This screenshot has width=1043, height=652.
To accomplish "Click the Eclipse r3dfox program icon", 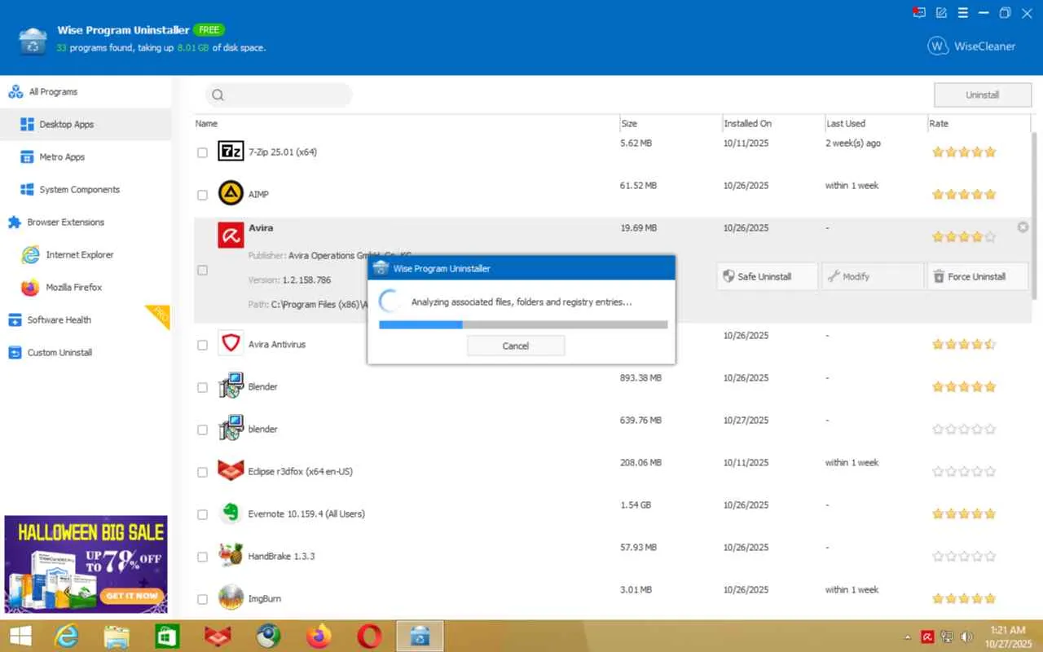I will click(231, 471).
